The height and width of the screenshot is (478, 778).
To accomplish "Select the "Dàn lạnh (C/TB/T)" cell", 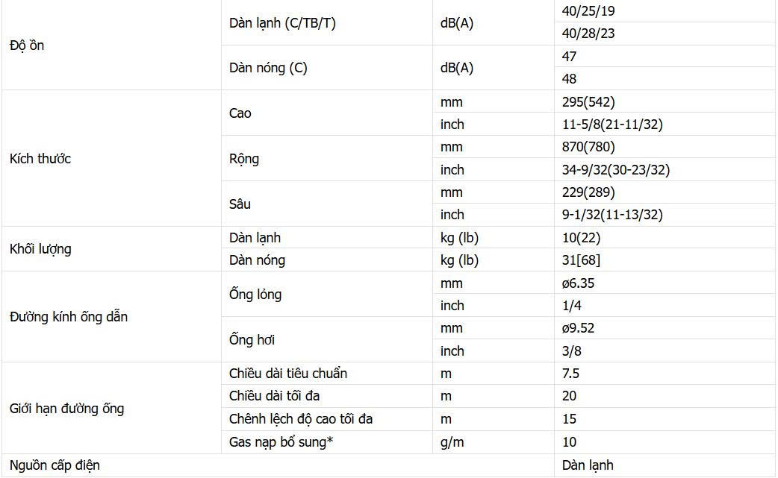I will [282, 23].
